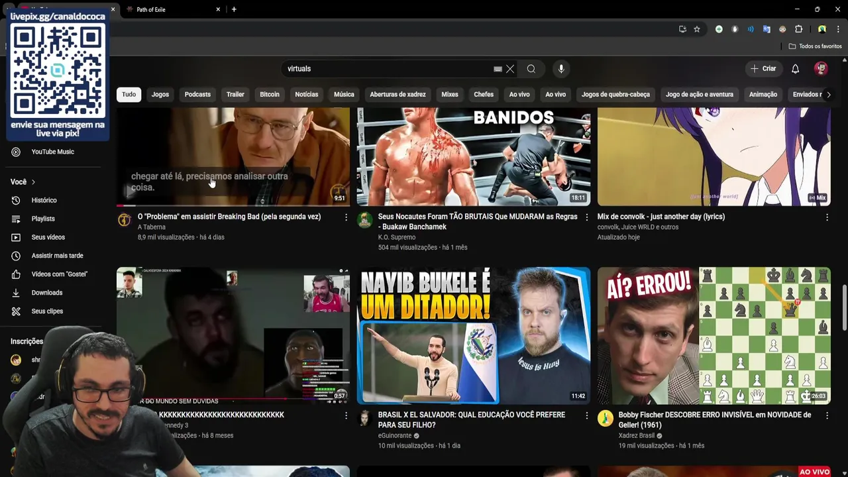Open A Taberna channel link
Image resolution: width=848 pixels, height=477 pixels.
(152, 227)
